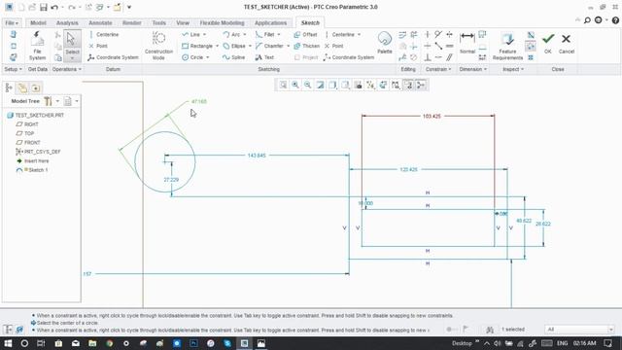622x350 pixels.
Task: Switch to the Flexible Modeling tab
Action: (x=223, y=23)
